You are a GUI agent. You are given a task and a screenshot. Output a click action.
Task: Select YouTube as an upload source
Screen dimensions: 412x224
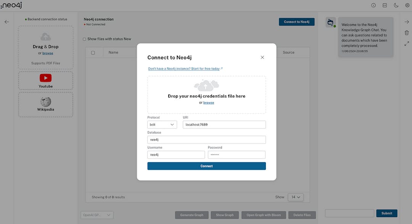coord(45,81)
